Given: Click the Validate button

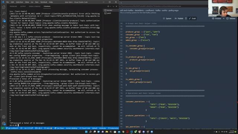Looking at the screenshot, I should [231, 19].
